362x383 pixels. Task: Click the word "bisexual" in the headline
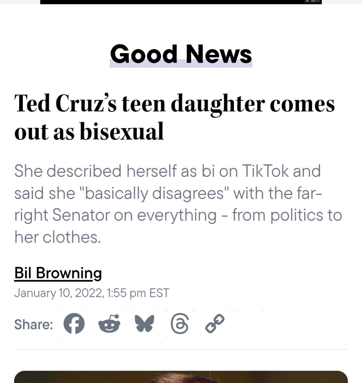click(x=122, y=131)
